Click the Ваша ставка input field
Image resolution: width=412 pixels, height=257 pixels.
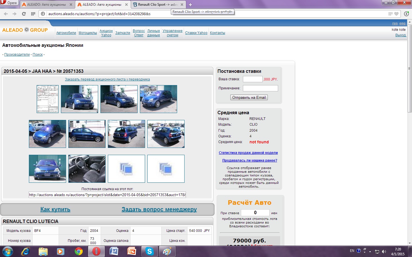252,79
